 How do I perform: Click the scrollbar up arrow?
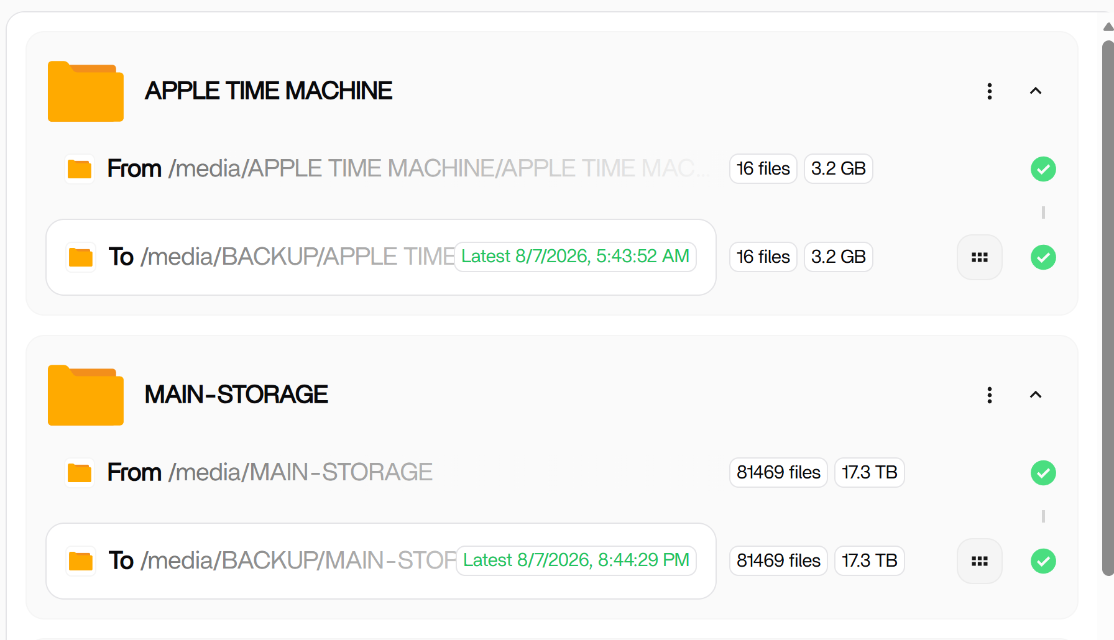1108,27
